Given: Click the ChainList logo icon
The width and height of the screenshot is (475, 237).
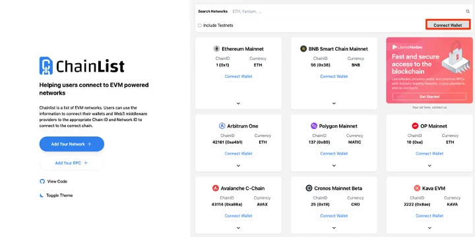Looking at the screenshot, I should [46, 66].
